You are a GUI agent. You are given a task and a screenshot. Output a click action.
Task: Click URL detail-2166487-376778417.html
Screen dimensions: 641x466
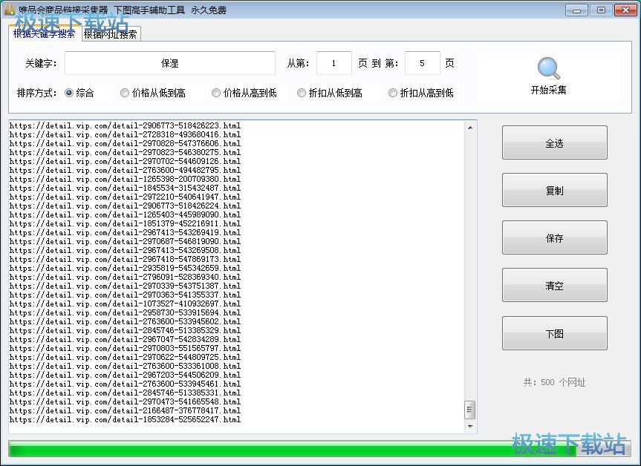(x=125, y=410)
